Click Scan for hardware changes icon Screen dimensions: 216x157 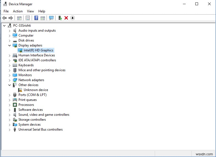[x=51, y=18]
